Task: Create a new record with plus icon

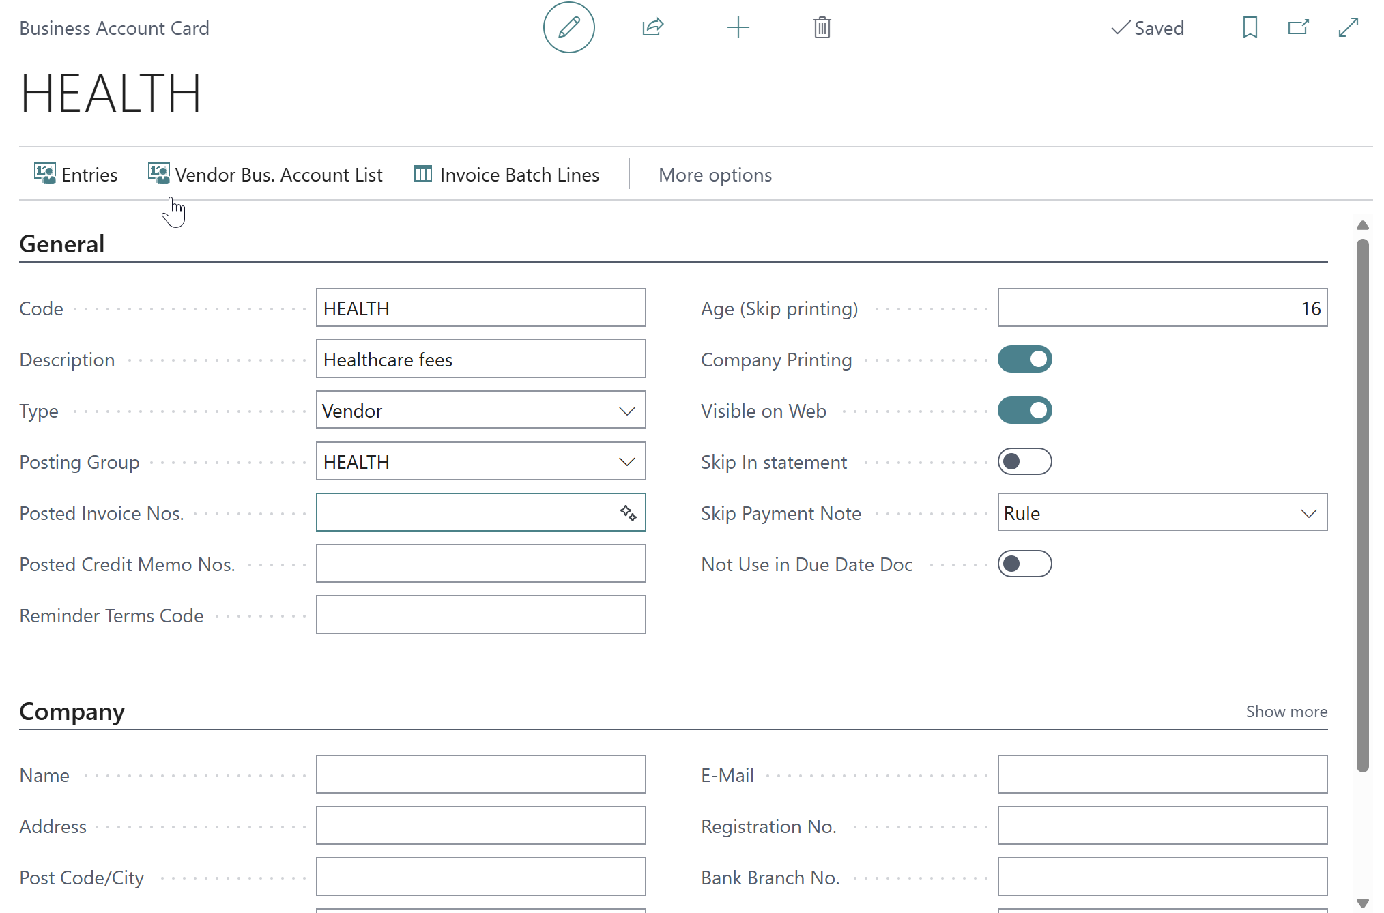Action: [x=738, y=28]
